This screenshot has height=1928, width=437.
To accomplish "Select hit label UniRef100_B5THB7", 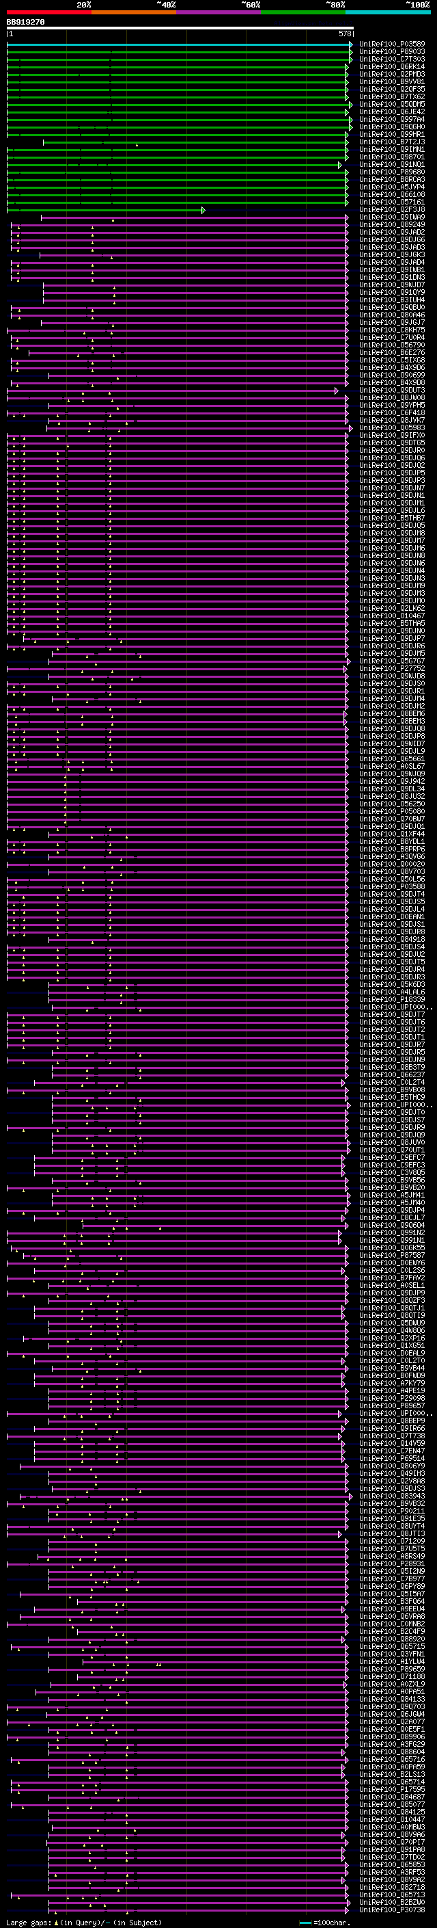I will coord(392,518).
